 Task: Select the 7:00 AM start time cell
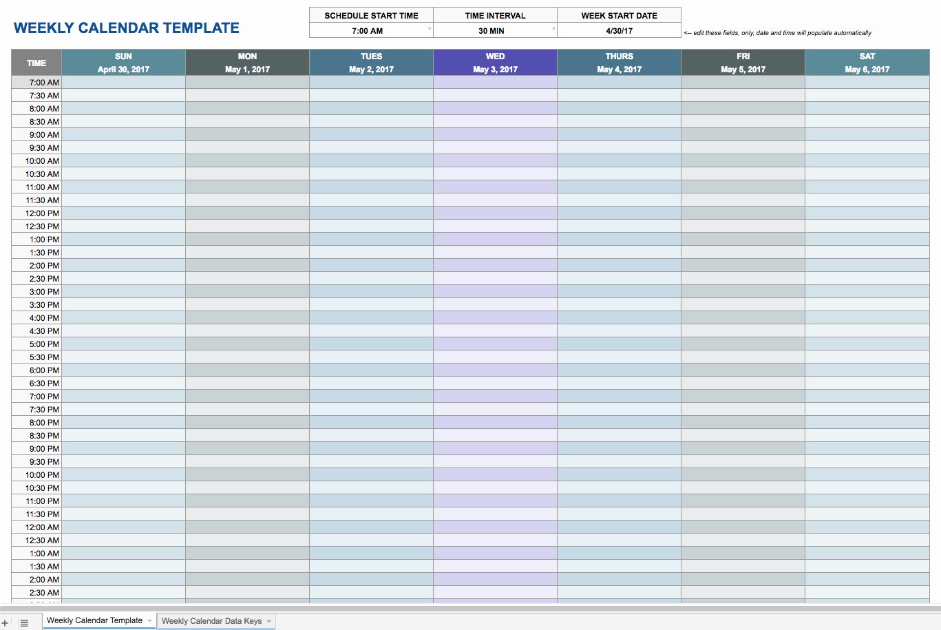(371, 30)
